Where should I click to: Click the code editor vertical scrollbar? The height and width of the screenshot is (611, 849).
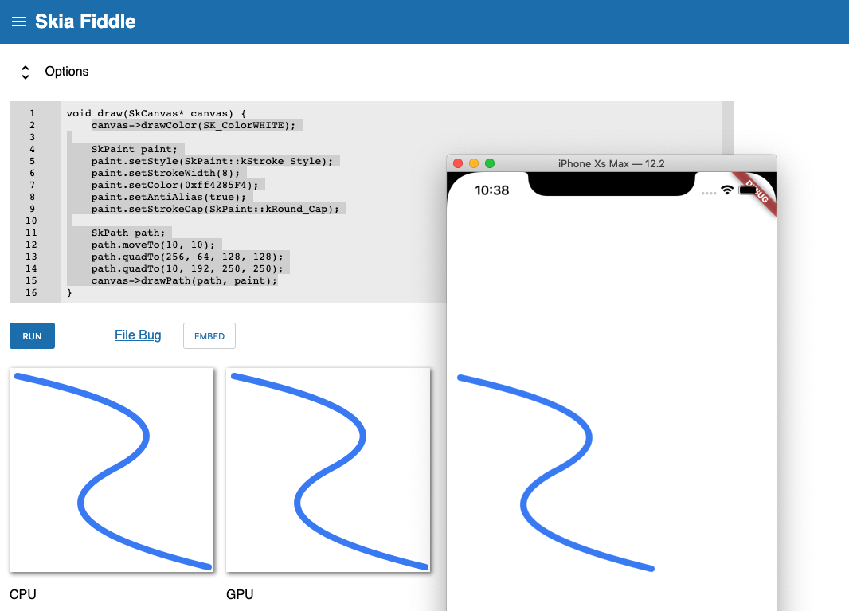click(727, 127)
